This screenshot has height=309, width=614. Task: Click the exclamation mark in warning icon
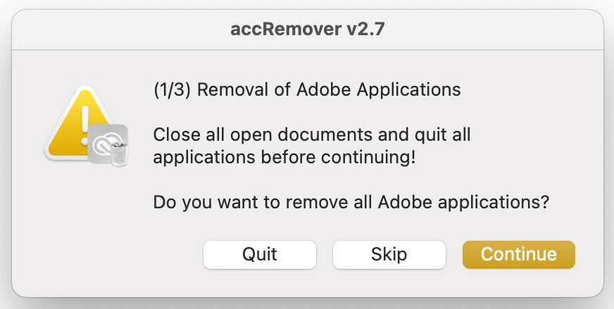point(84,115)
